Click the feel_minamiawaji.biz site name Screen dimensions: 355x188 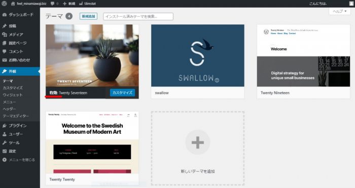(31, 4)
